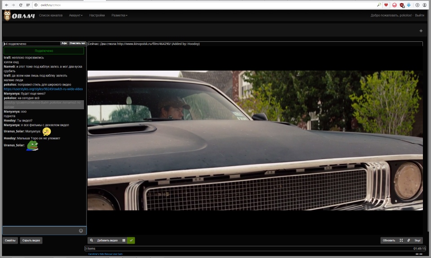Click the green Подключено status bar

point(44,51)
